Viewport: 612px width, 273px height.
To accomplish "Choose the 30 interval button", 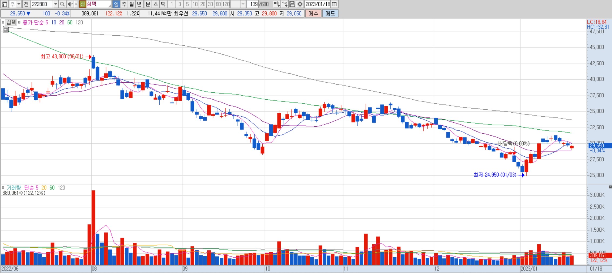I will 210,4.
